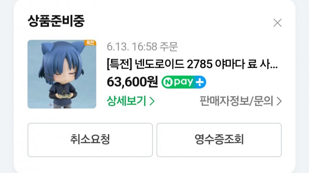Click the 주문 word after the timestamp
Viewport: 309px width, 173px height.
(169, 47)
